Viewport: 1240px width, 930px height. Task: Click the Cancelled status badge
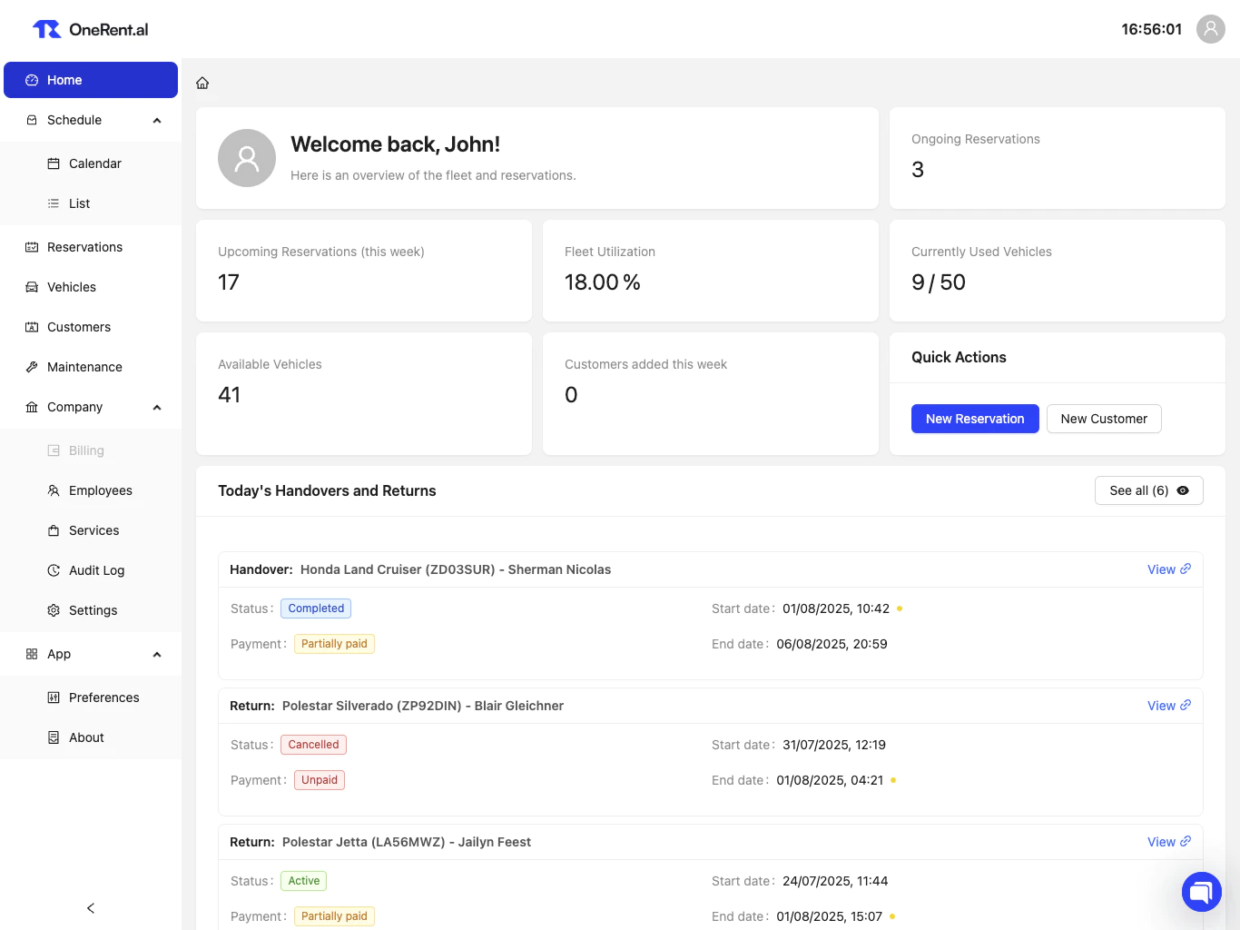click(x=313, y=745)
